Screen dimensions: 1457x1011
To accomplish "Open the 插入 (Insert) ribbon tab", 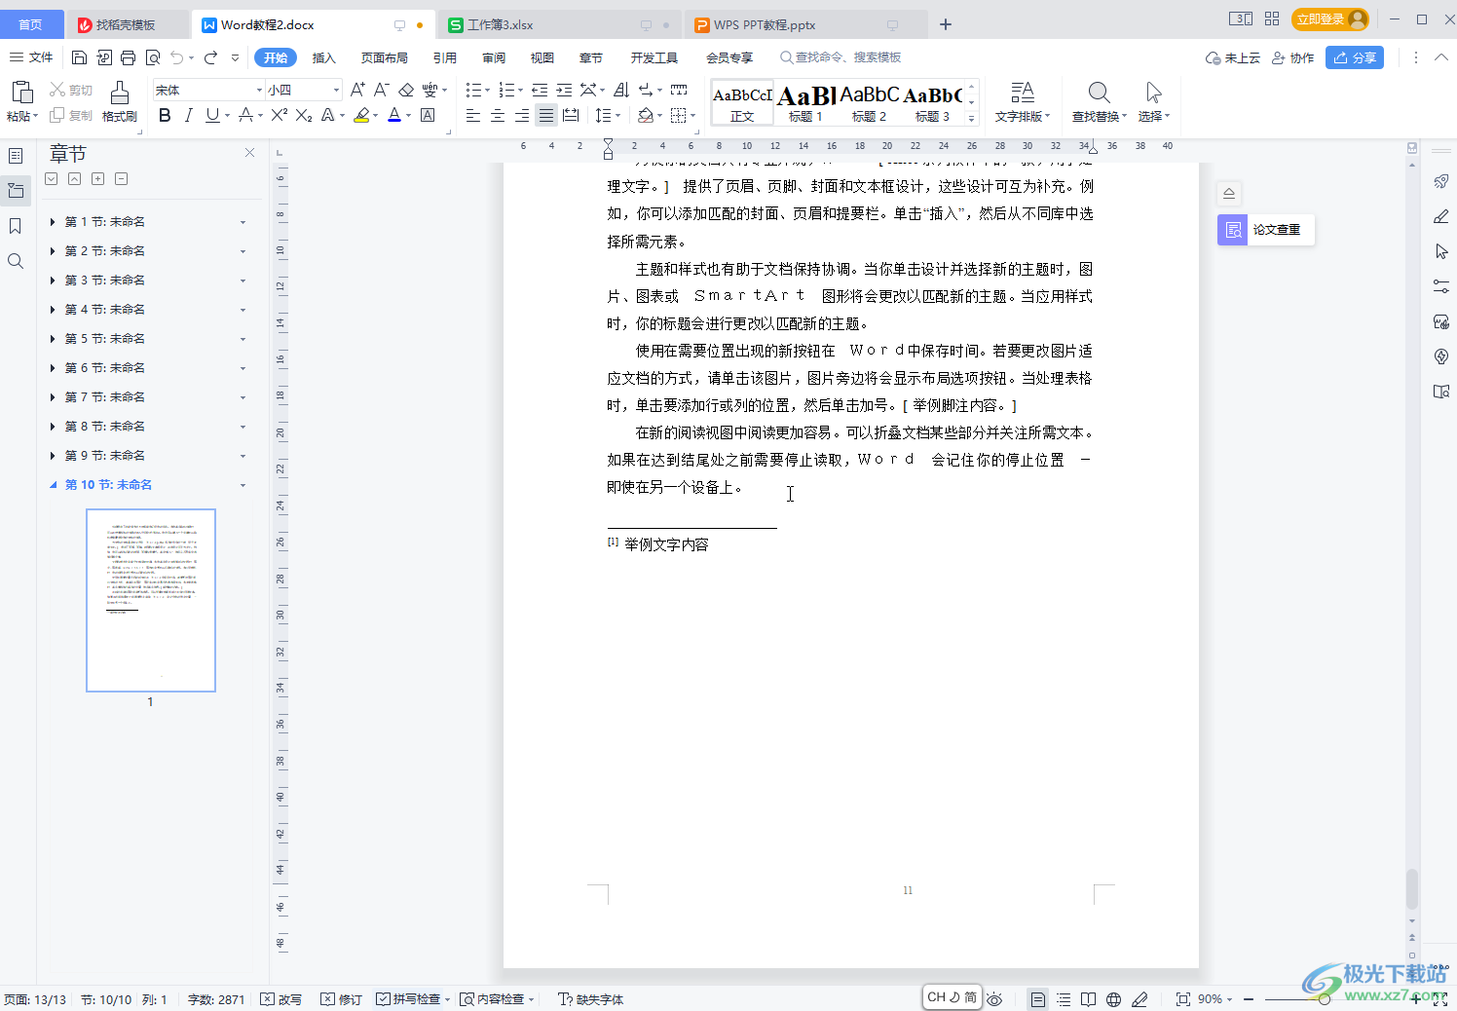I will [x=323, y=57].
